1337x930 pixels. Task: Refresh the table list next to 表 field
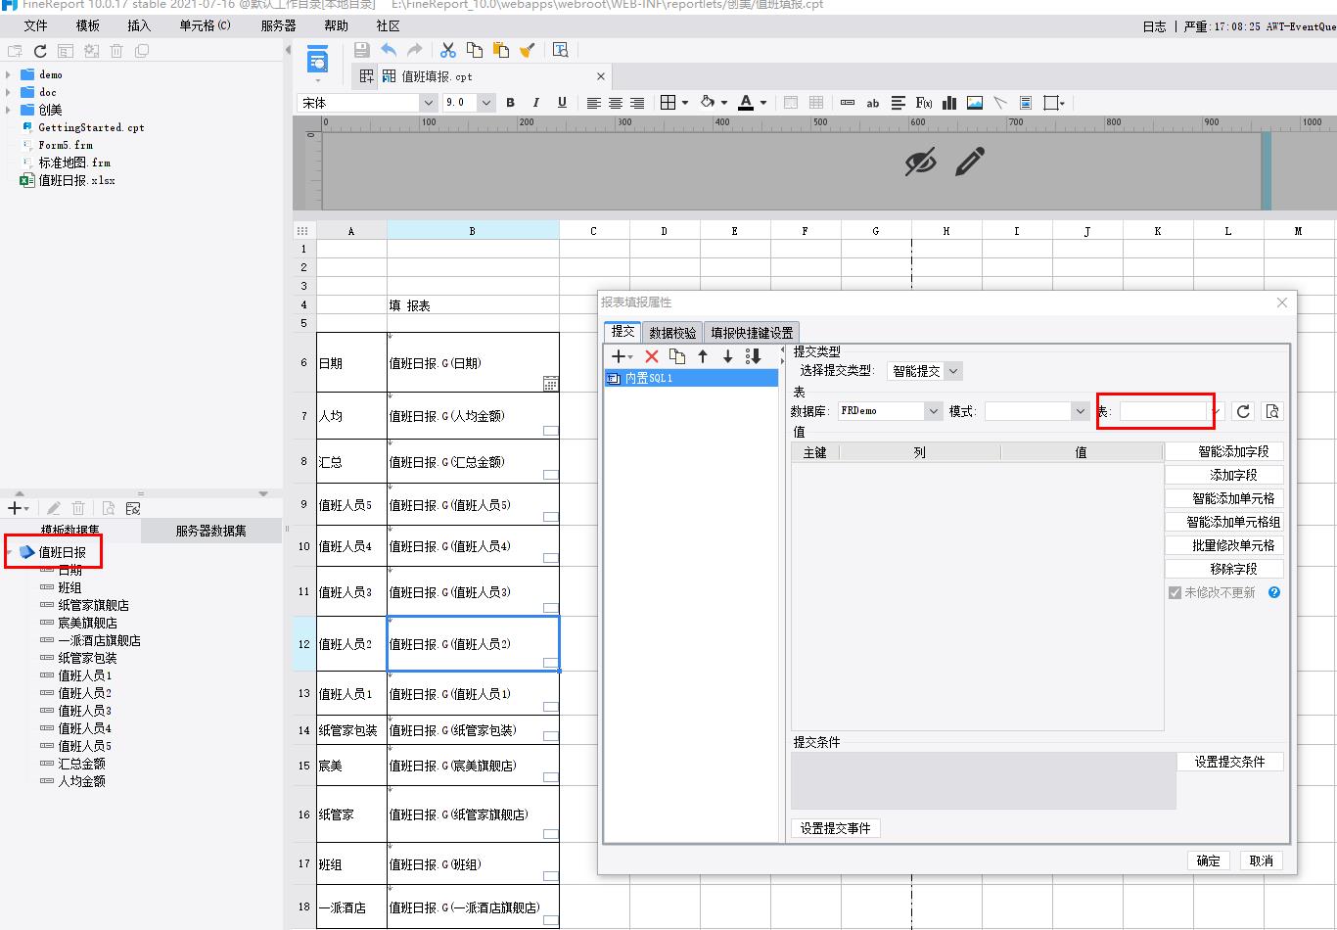(1243, 411)
